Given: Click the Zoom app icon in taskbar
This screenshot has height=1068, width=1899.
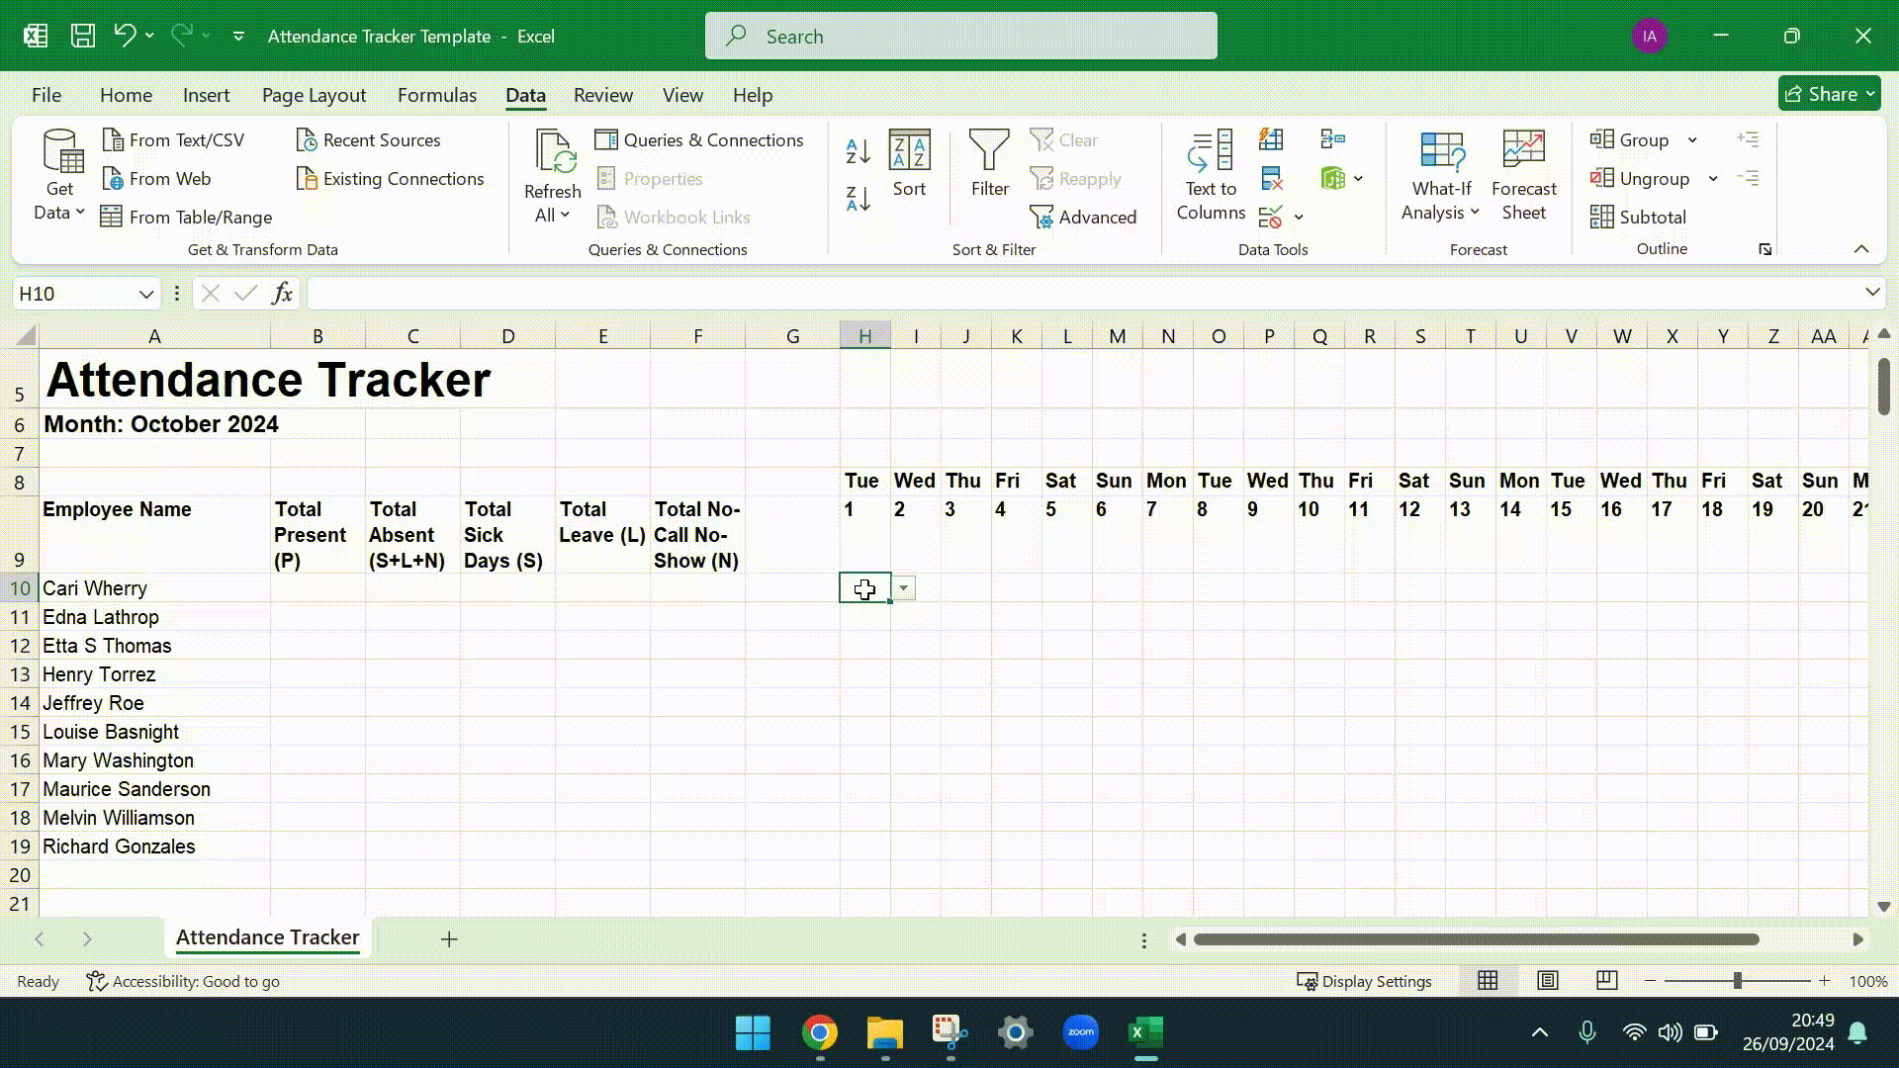Looking at the screenshot, I should click(1080, 1032).
